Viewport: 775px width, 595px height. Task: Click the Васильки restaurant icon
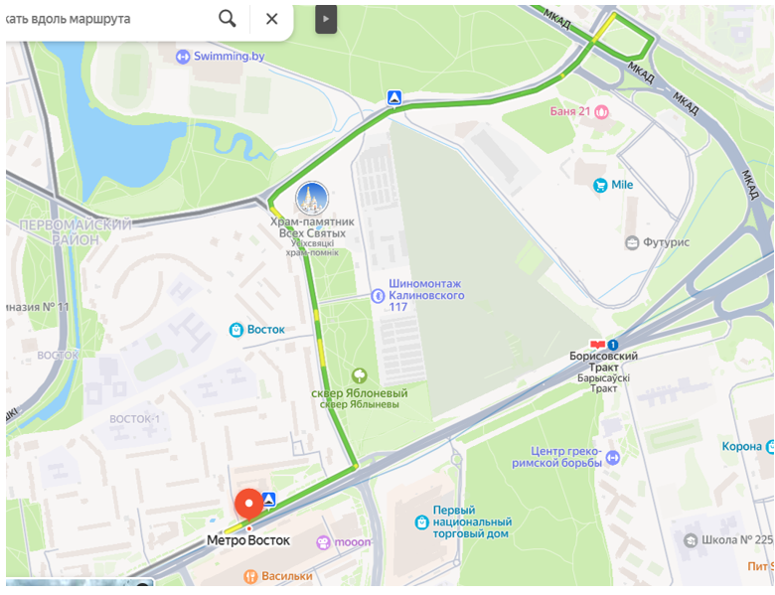[x=251, y=576]
